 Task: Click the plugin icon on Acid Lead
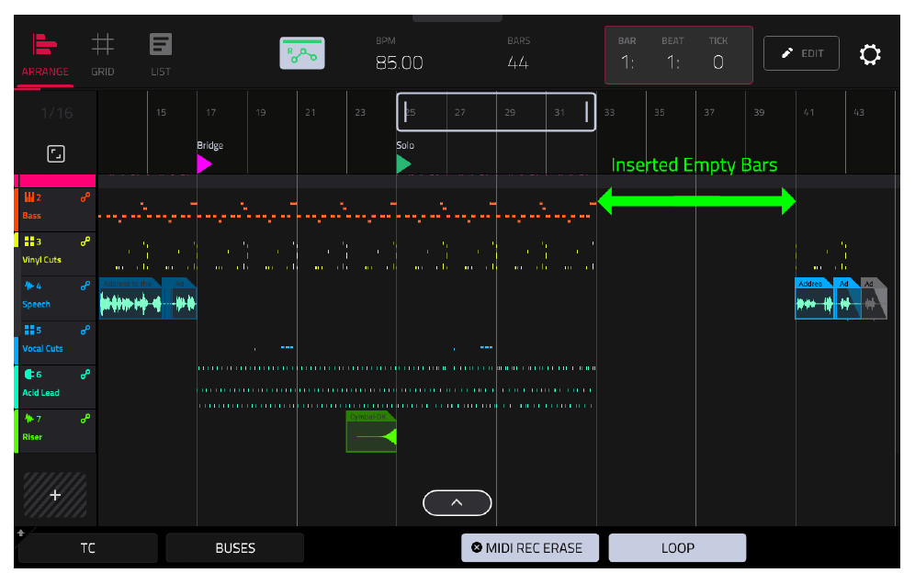click(x=29, y=374)
